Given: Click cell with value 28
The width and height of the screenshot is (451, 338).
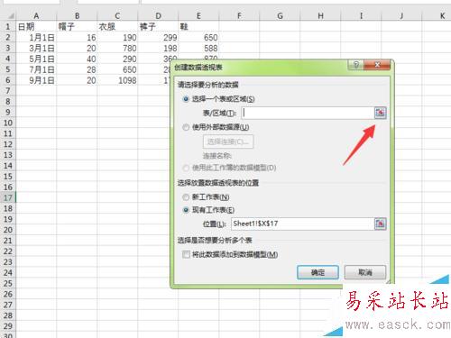Looking at the screenshot, I should click(x=77, y=69).
